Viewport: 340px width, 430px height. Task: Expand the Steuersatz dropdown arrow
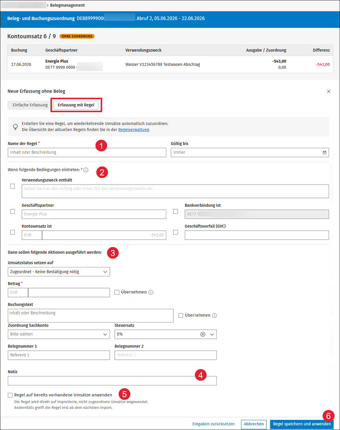point(212,334)
